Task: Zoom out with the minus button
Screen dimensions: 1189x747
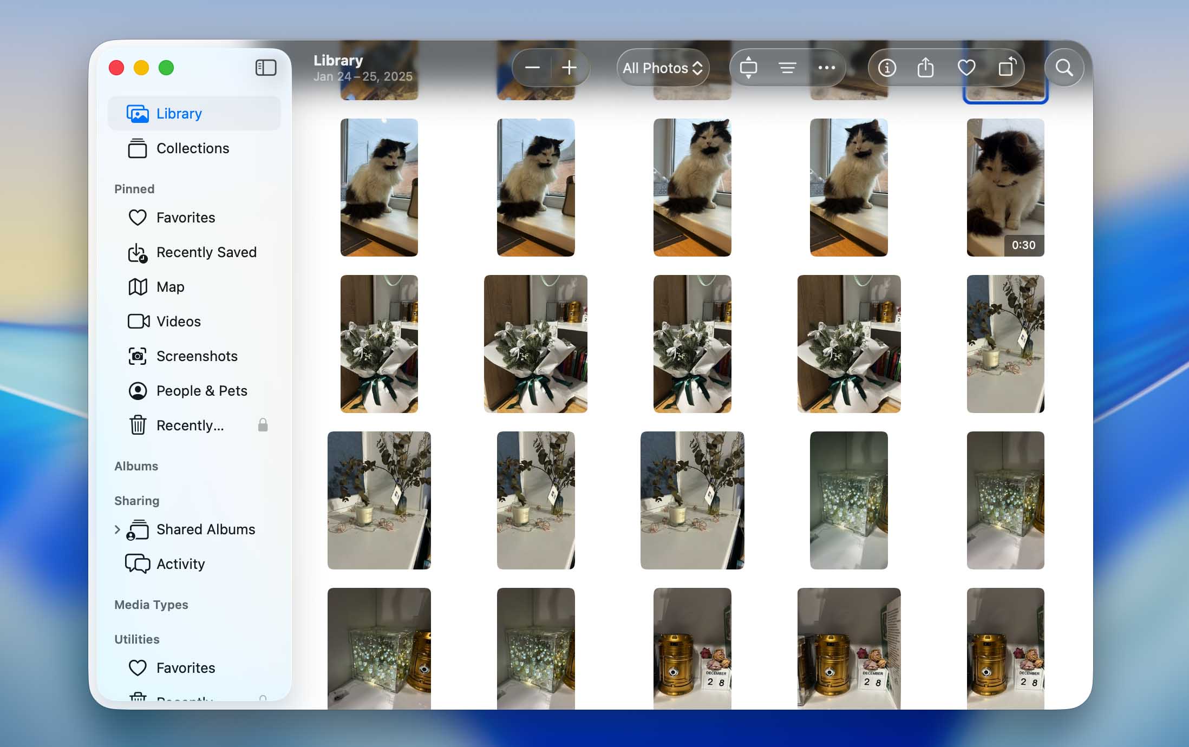Action: [x=532, y=68]
